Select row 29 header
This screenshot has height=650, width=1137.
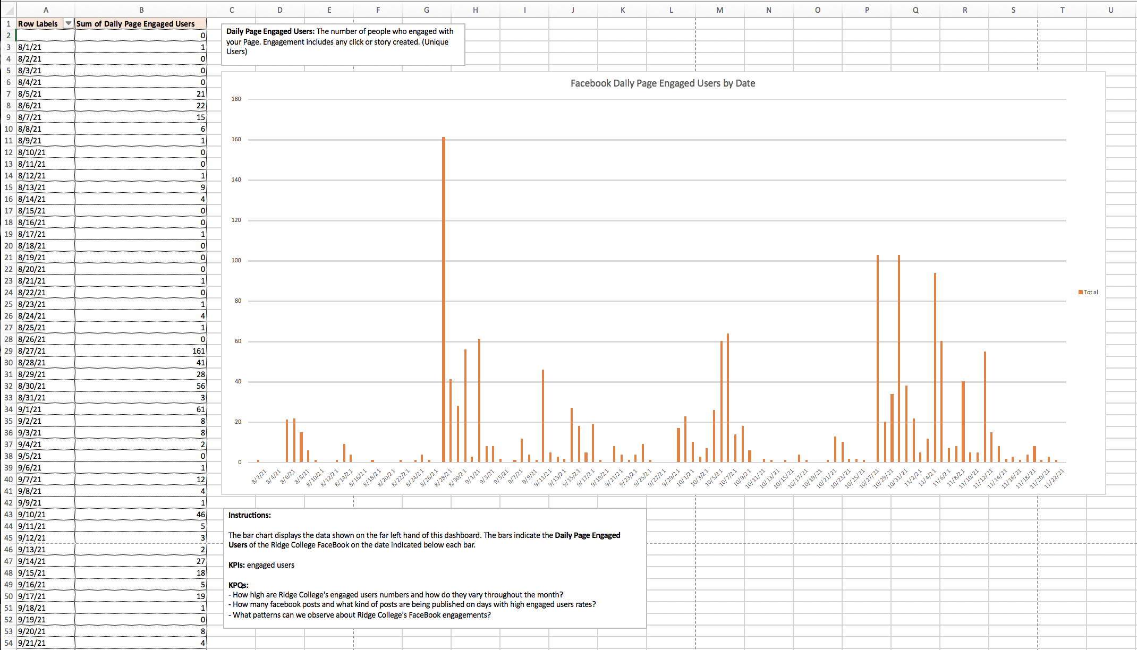[8, 351]
